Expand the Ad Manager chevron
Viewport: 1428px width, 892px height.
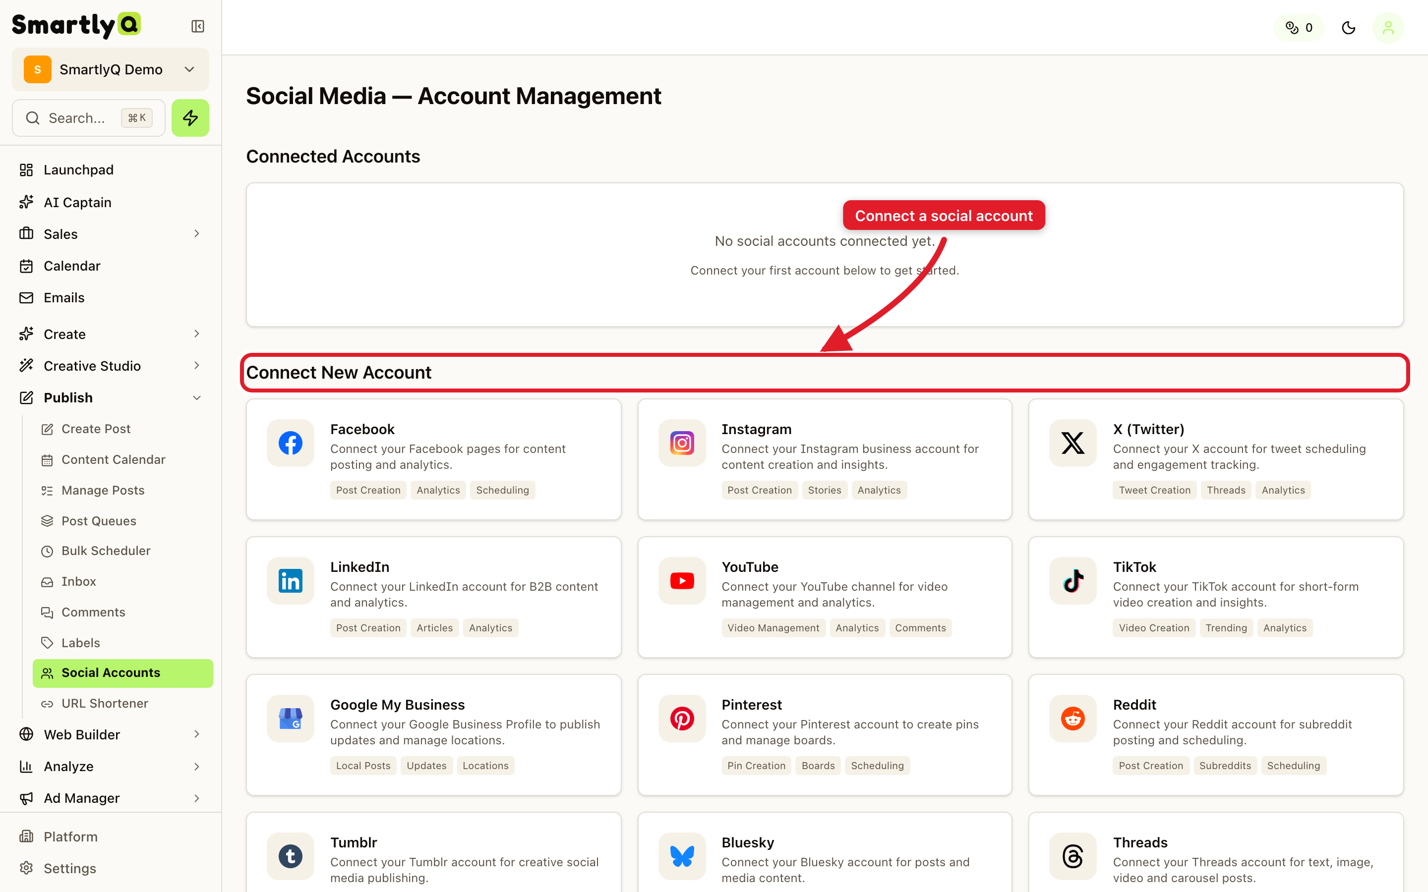(x=196, y=798)
